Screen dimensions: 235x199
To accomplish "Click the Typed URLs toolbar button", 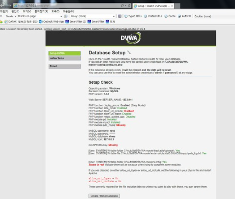I will pos(133,16).
